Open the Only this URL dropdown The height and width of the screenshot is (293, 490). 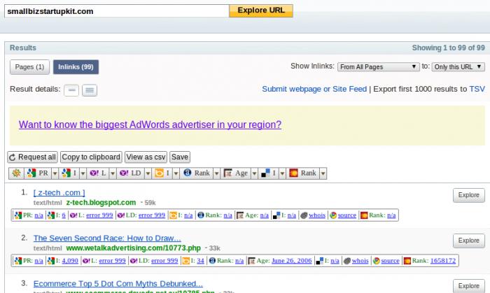(458, 66)
